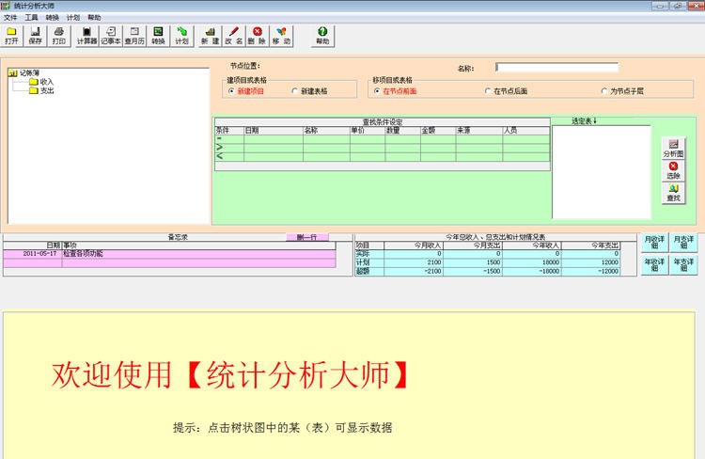Click the 保存 (Save) toolbar icon

click(x=35, y=36)
